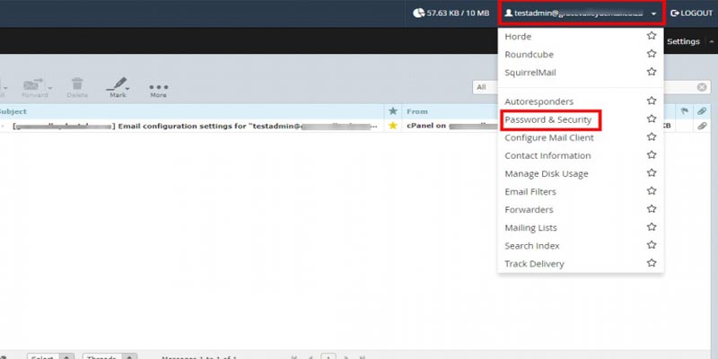This screenshot has height=359, width=718.
Task: Open the More actions ellipsis
Action: 159,87
